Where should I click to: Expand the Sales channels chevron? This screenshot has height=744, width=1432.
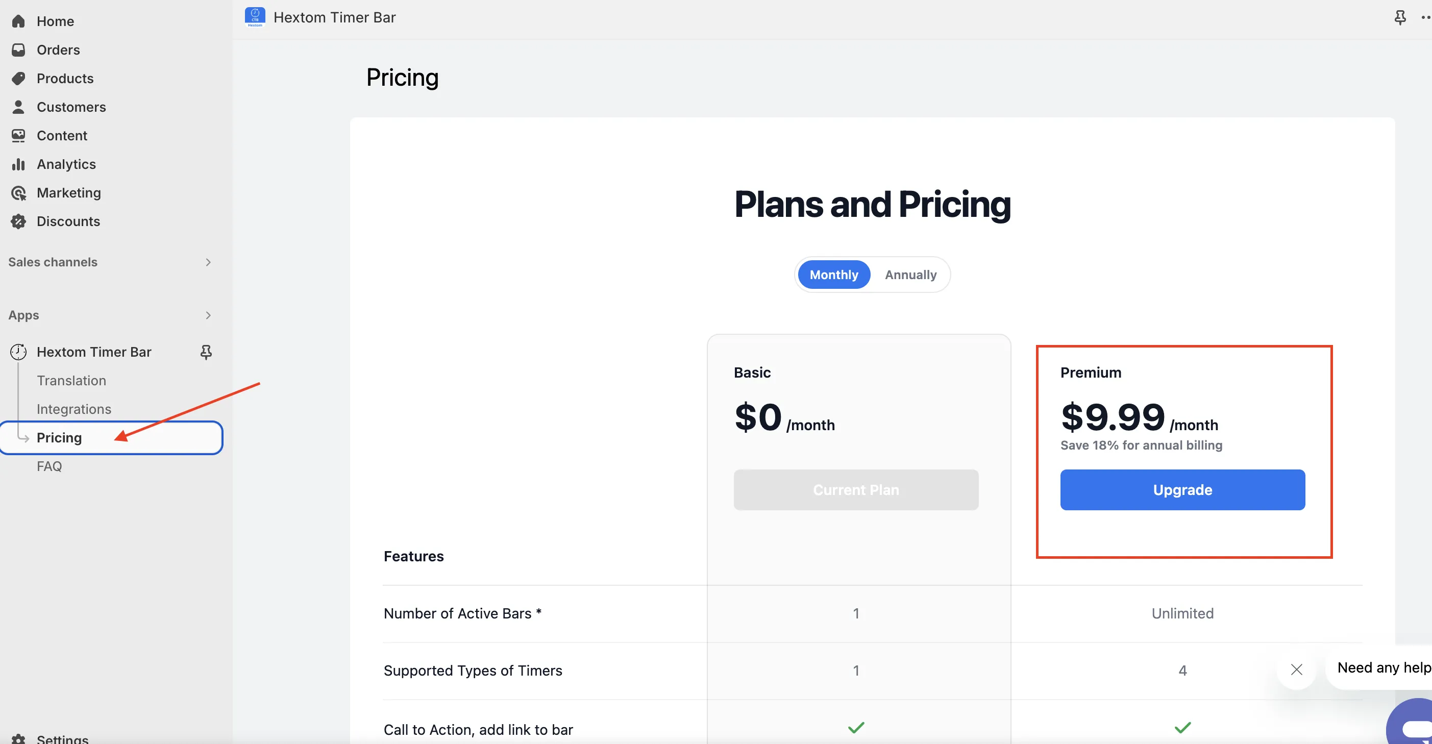pos(208,262)
